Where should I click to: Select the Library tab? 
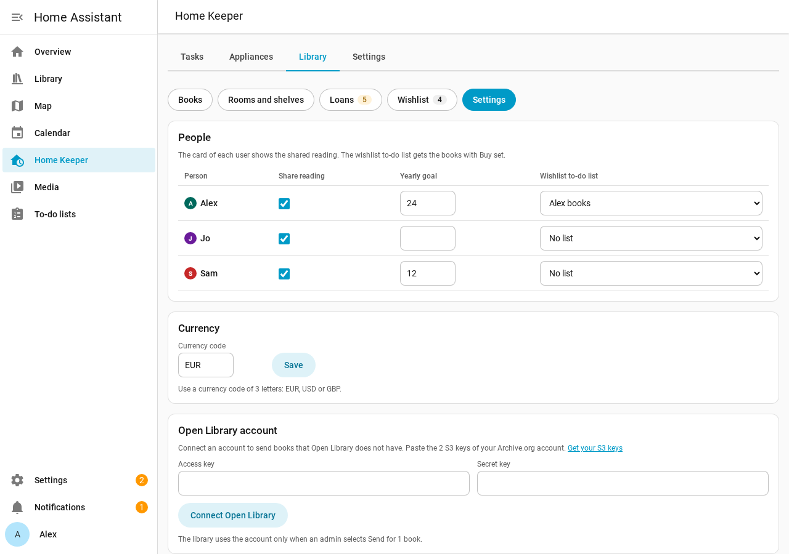pos(313,57)
